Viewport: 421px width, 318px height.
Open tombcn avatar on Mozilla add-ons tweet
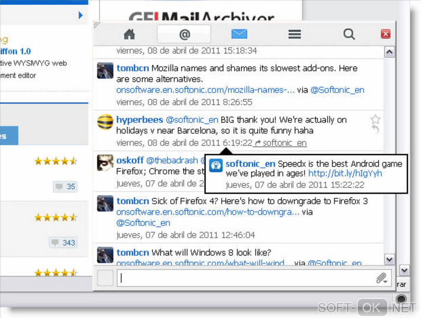coord(105,70)
